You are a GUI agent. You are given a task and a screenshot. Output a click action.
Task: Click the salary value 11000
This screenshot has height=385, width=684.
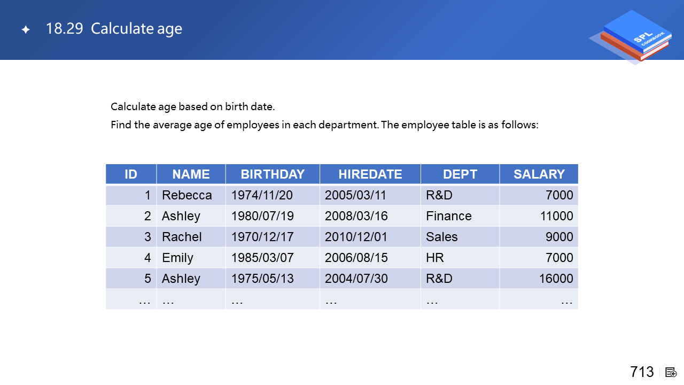556,216
